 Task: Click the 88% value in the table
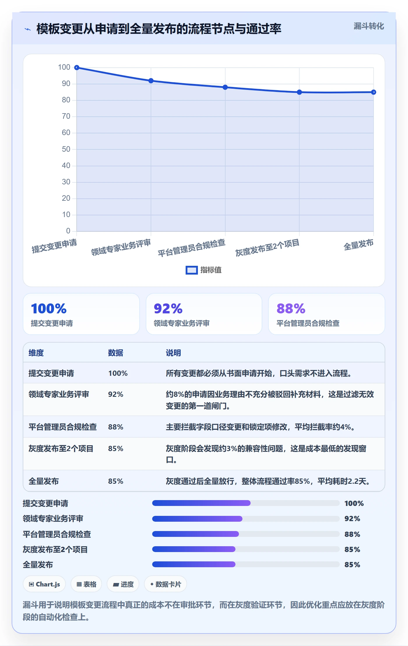116,427
